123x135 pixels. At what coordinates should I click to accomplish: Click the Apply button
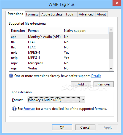[x=108, y=128]
